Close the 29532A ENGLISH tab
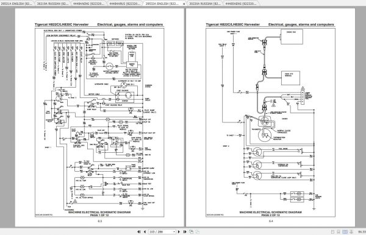The height and width of the screenshot is (235, 366). pos(184,4)
